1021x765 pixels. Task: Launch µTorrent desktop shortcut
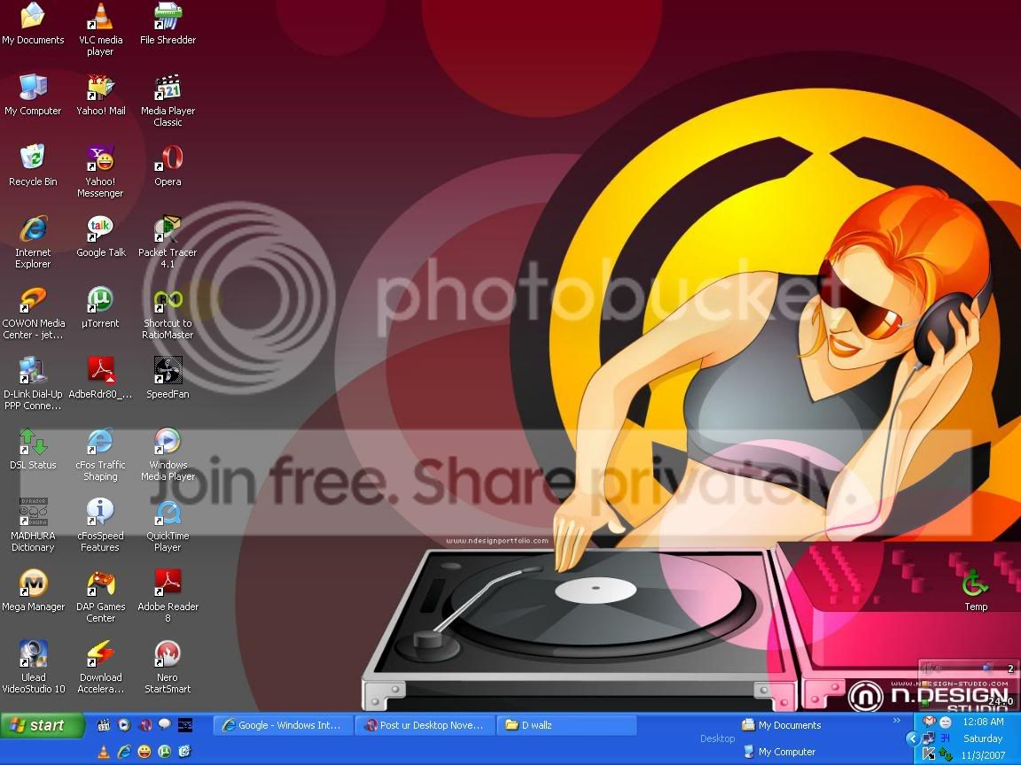100,307
